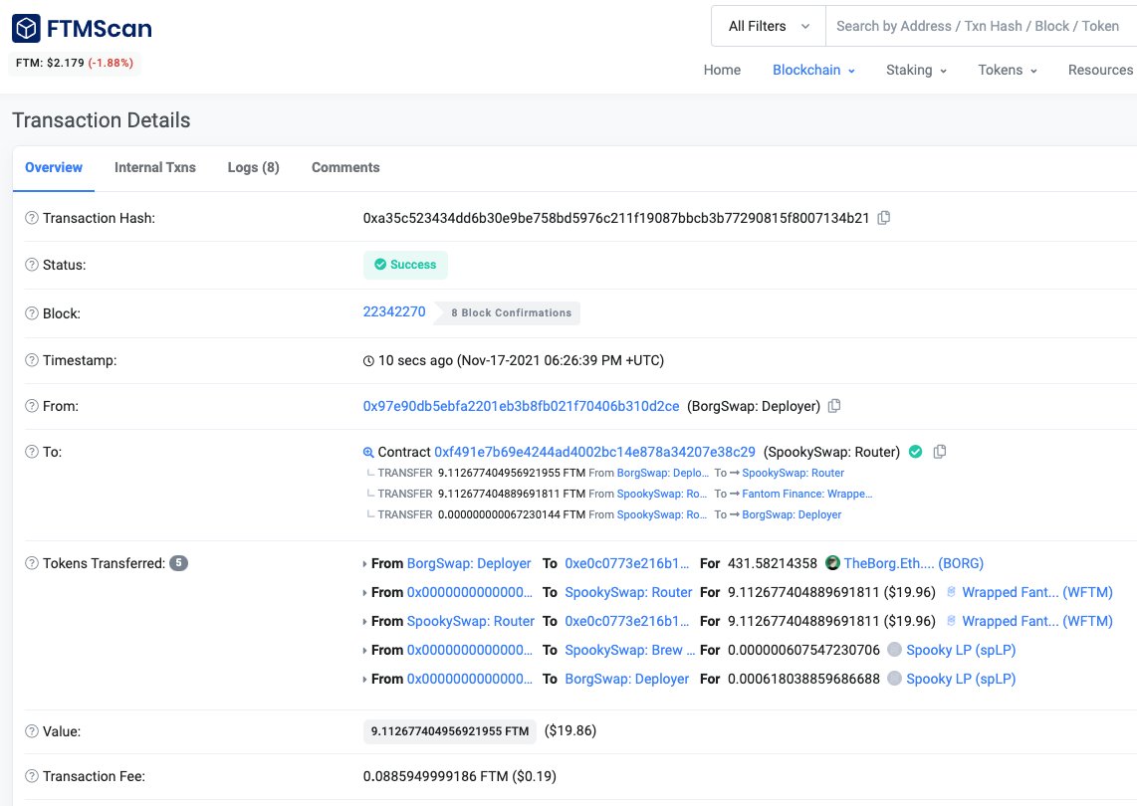Switch to the Logs (8) tab

[253, 167]
